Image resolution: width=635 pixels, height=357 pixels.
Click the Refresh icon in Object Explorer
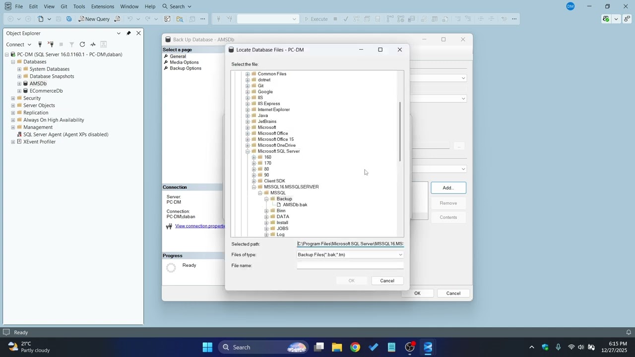coord(82,44)
